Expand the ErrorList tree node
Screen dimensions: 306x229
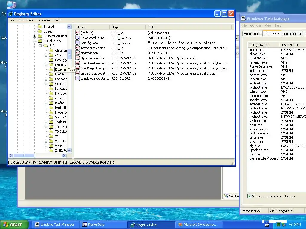(46, 65)
